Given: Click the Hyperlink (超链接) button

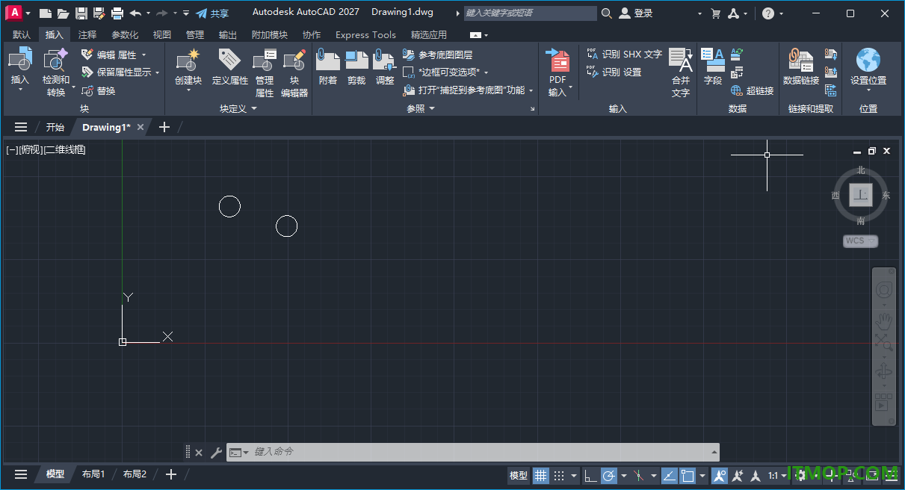Looking at the screenshot, I should click(x=752, y=91).
